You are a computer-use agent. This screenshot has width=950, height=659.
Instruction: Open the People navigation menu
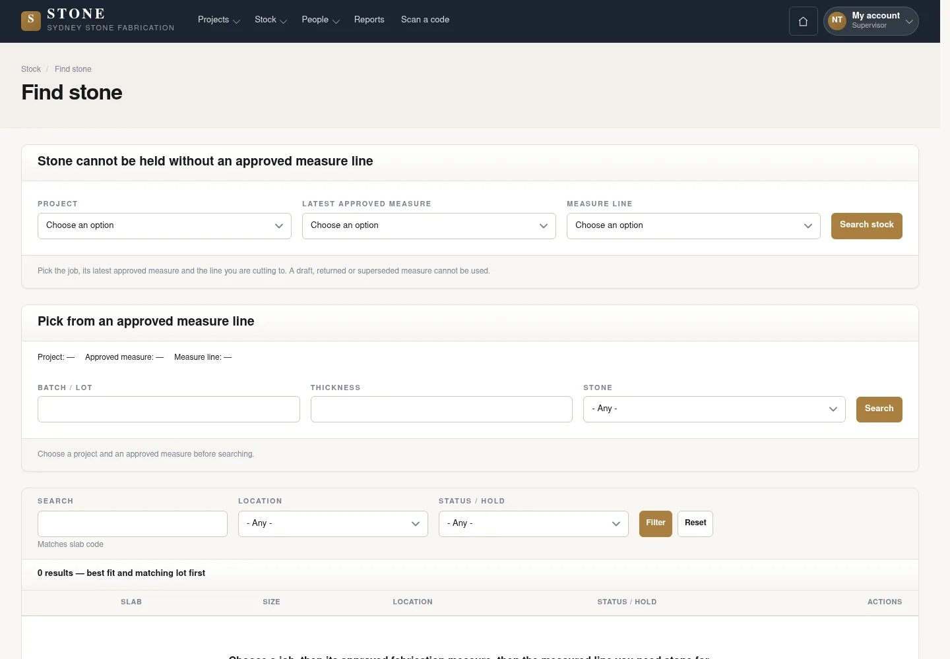320,20
